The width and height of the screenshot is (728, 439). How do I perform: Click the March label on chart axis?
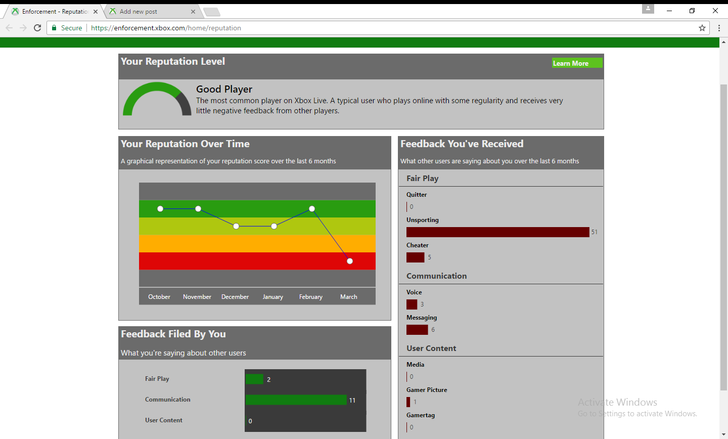[349, 297]
